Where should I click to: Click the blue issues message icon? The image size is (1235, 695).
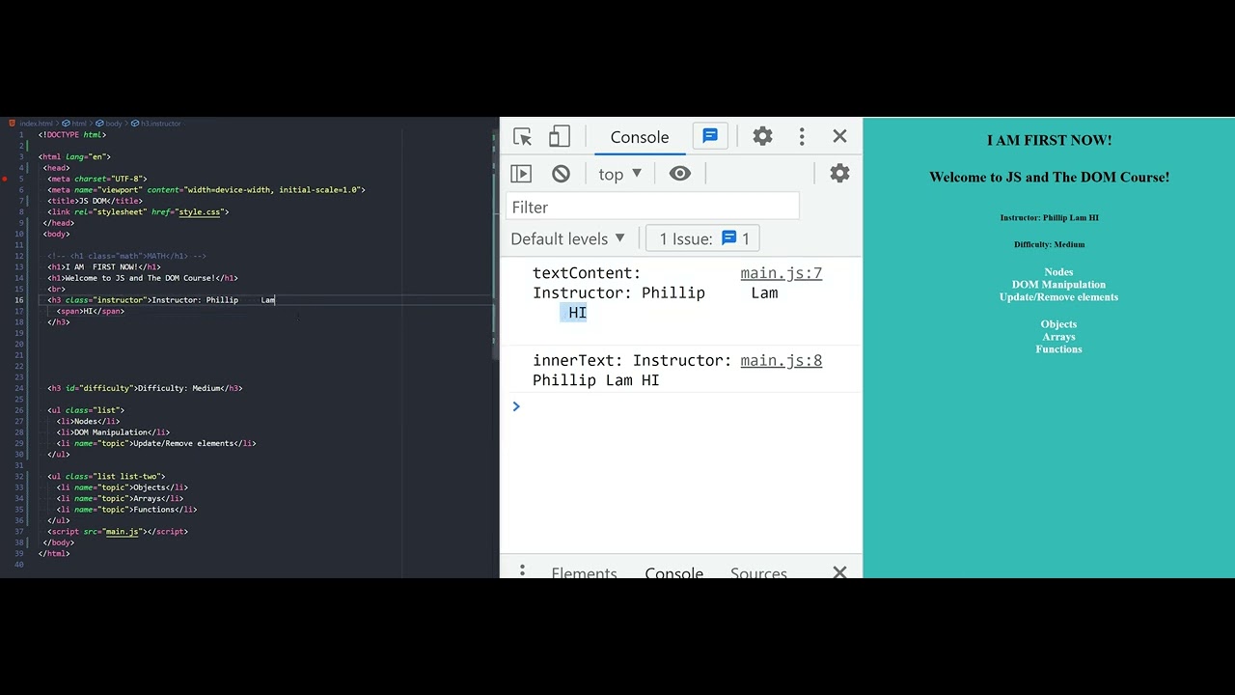point(710,137)
